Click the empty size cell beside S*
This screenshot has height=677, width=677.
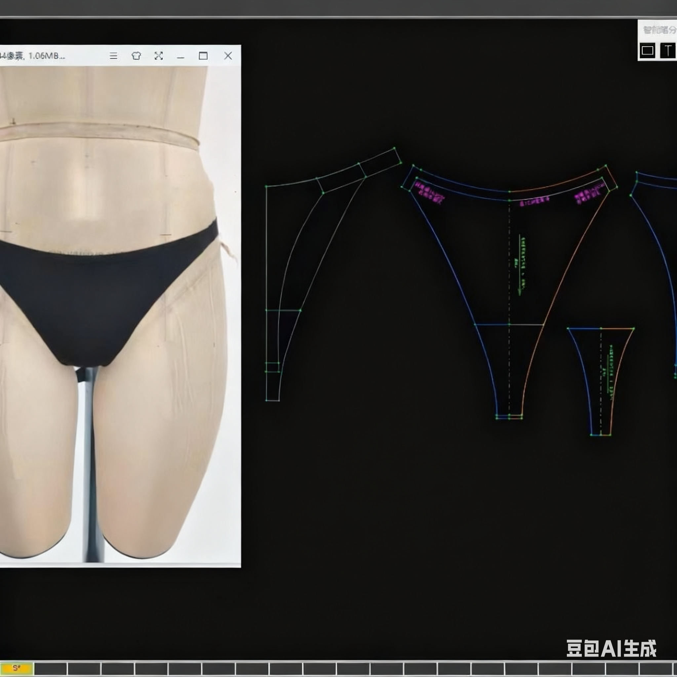click(x=50, y=669)
